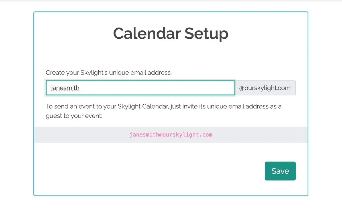The width and height of the screenshot is (342, 215).
Task: Click the "guest to your event:" text line
Action: 74,116
